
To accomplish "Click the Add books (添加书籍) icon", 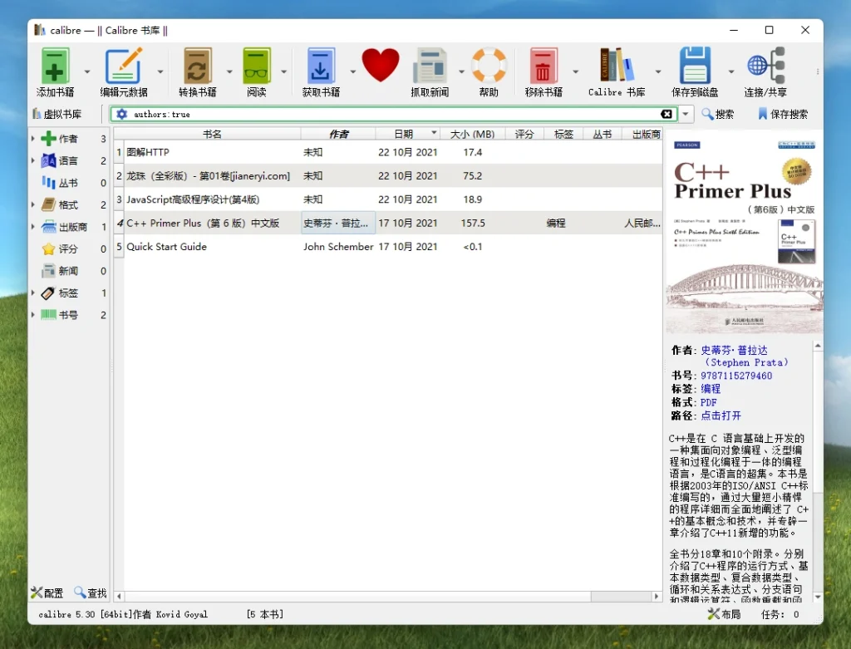I will coord(55,66).
